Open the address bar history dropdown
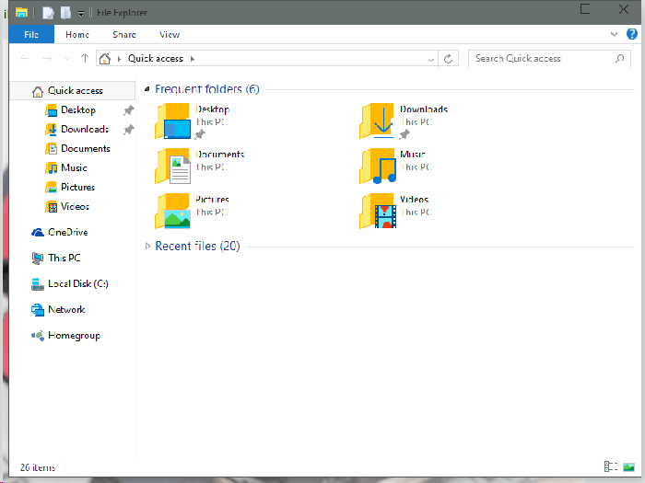645x483 pixels. pyautogui.click(x=431, y=59)
